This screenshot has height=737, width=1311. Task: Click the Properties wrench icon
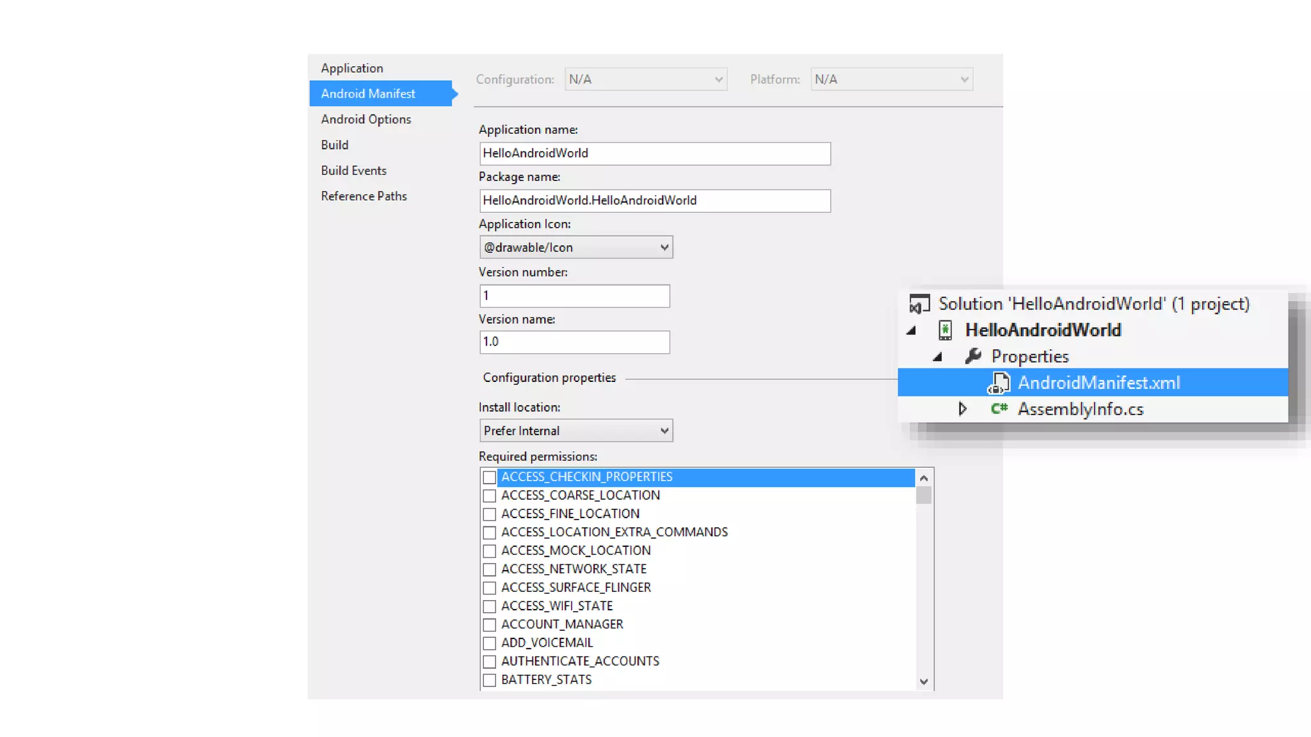973,356
